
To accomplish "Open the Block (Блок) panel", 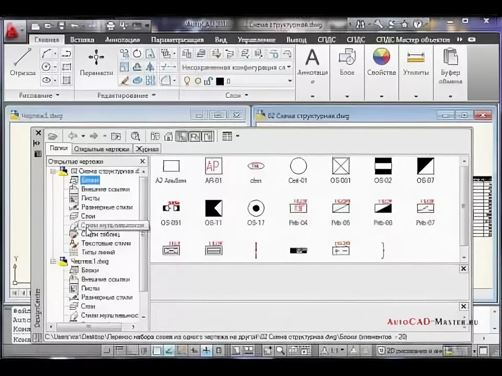I will point(347,63).
